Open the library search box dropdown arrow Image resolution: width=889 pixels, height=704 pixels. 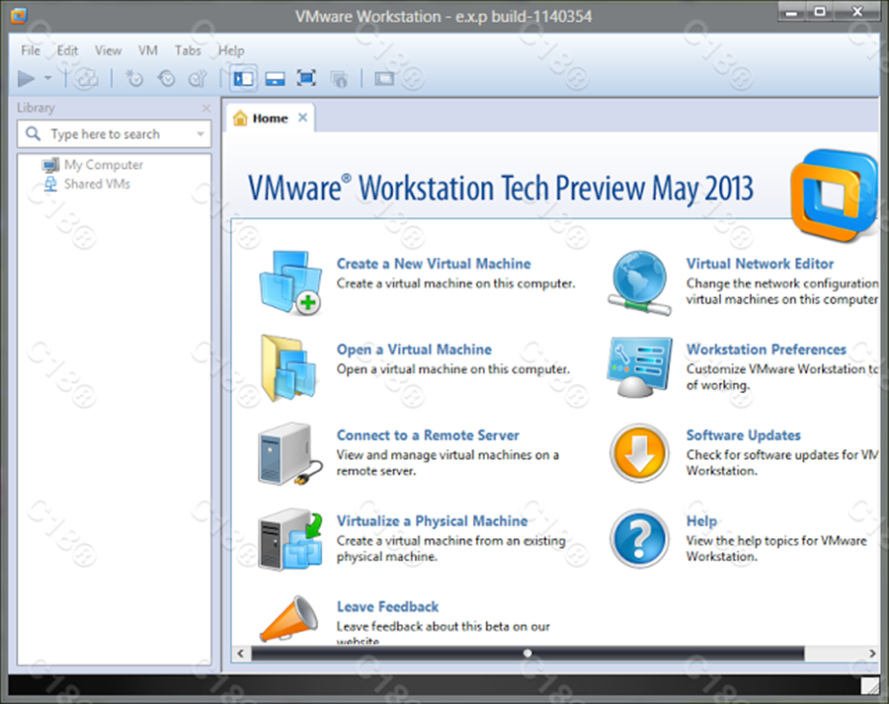[x=201, y=134]
